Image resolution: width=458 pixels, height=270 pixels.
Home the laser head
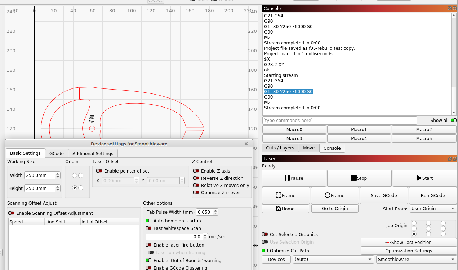pyautogui.click(x=285, y=209)
